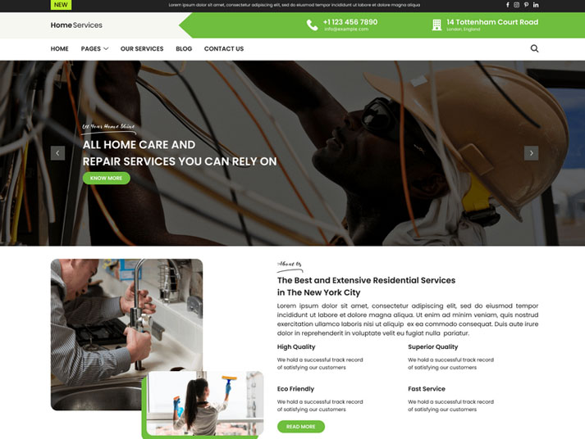
Task: Open the Contact Us menu item
Action: click(224, 49)
